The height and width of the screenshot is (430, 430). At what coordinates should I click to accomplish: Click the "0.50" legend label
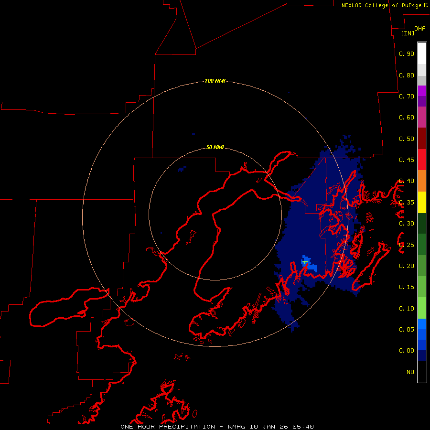(407, 139)
